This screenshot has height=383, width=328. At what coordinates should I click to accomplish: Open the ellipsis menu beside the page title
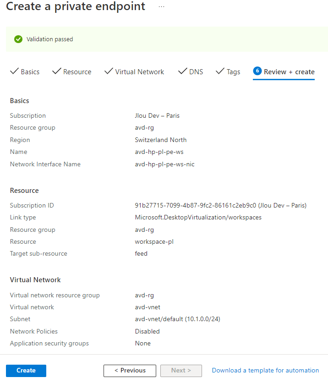[161, 7]
